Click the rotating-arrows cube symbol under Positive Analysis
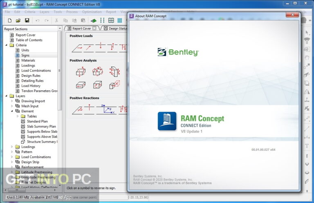Viewport: 314px width, 203px height. coord(98,71)
